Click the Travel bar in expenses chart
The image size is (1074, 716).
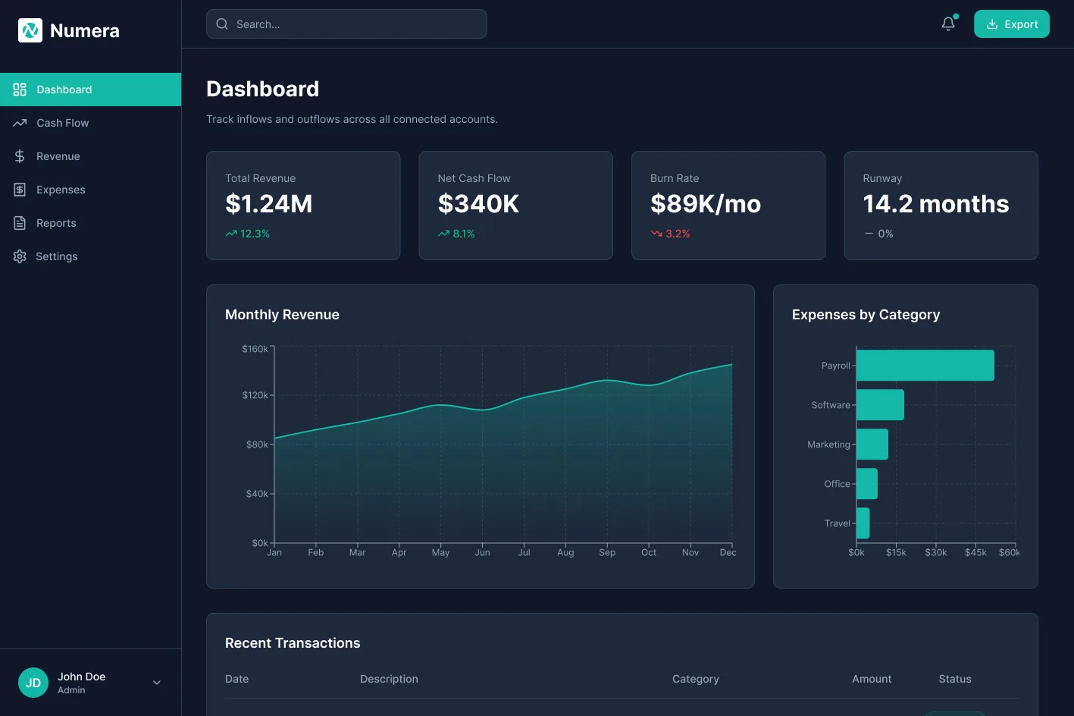[863, 523]
